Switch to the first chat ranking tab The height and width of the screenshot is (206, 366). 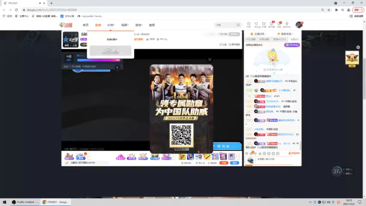251,39
